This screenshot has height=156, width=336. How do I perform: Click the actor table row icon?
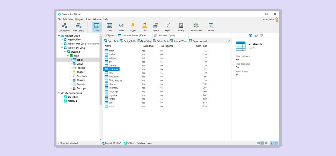point(106,51)
